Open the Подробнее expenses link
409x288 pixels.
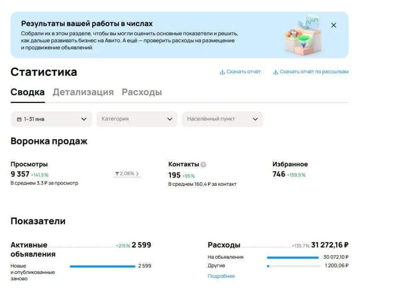click(x=221, y=276)
